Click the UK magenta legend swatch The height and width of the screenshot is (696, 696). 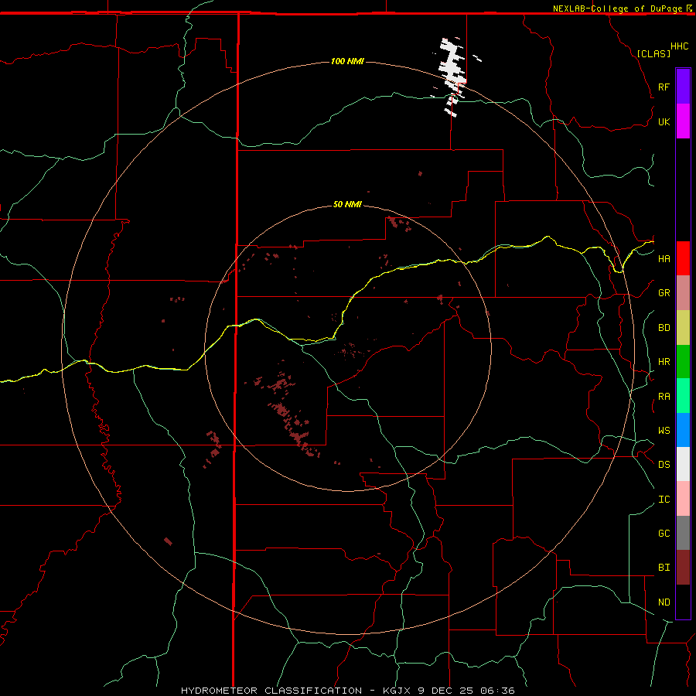tap(683, 121)
